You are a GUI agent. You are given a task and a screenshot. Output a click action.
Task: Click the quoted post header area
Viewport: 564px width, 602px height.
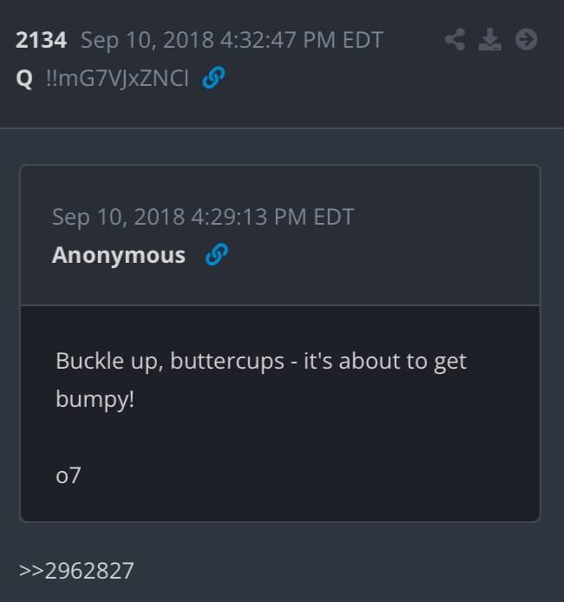click(x=280, y=235)
